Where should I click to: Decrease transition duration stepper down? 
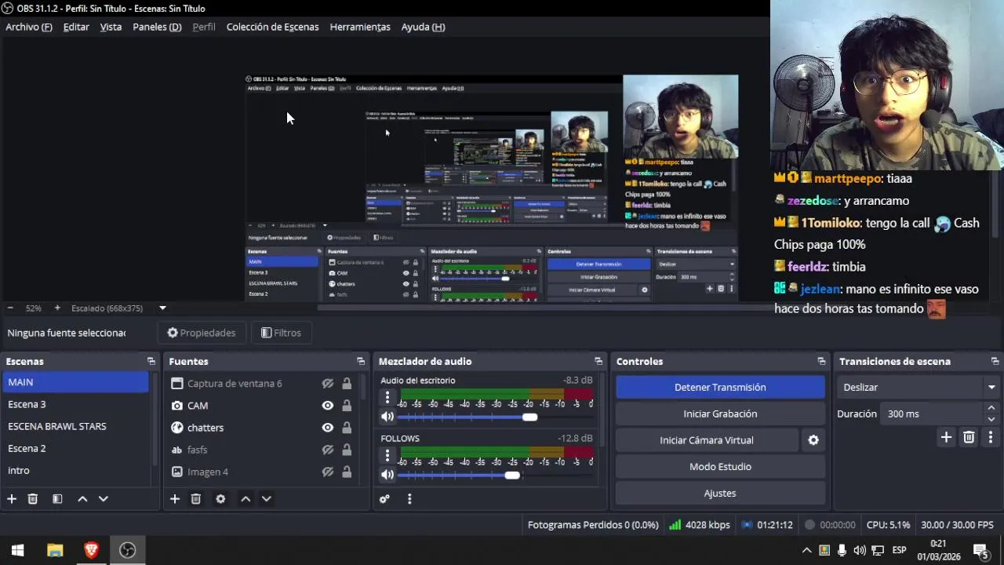991,419
